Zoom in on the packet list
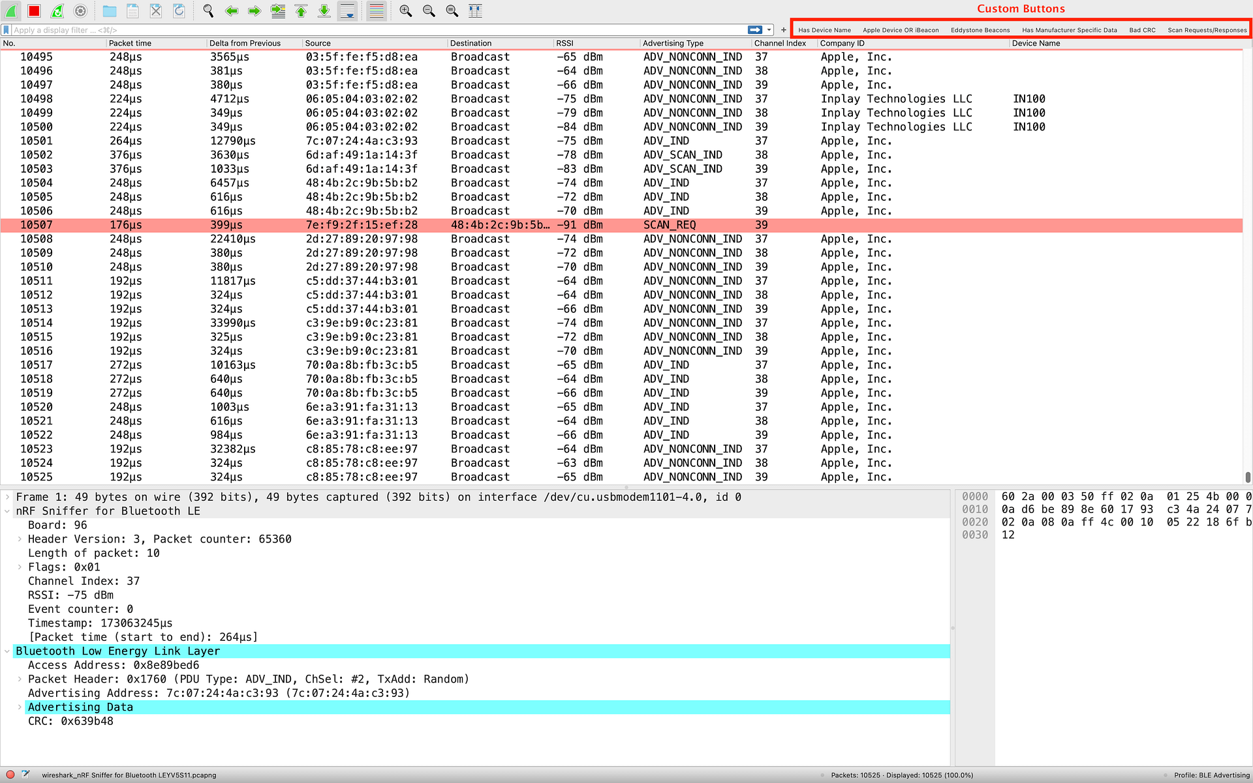The width and height of the screenshot is (1253, 783). click(x=405, y=10)
